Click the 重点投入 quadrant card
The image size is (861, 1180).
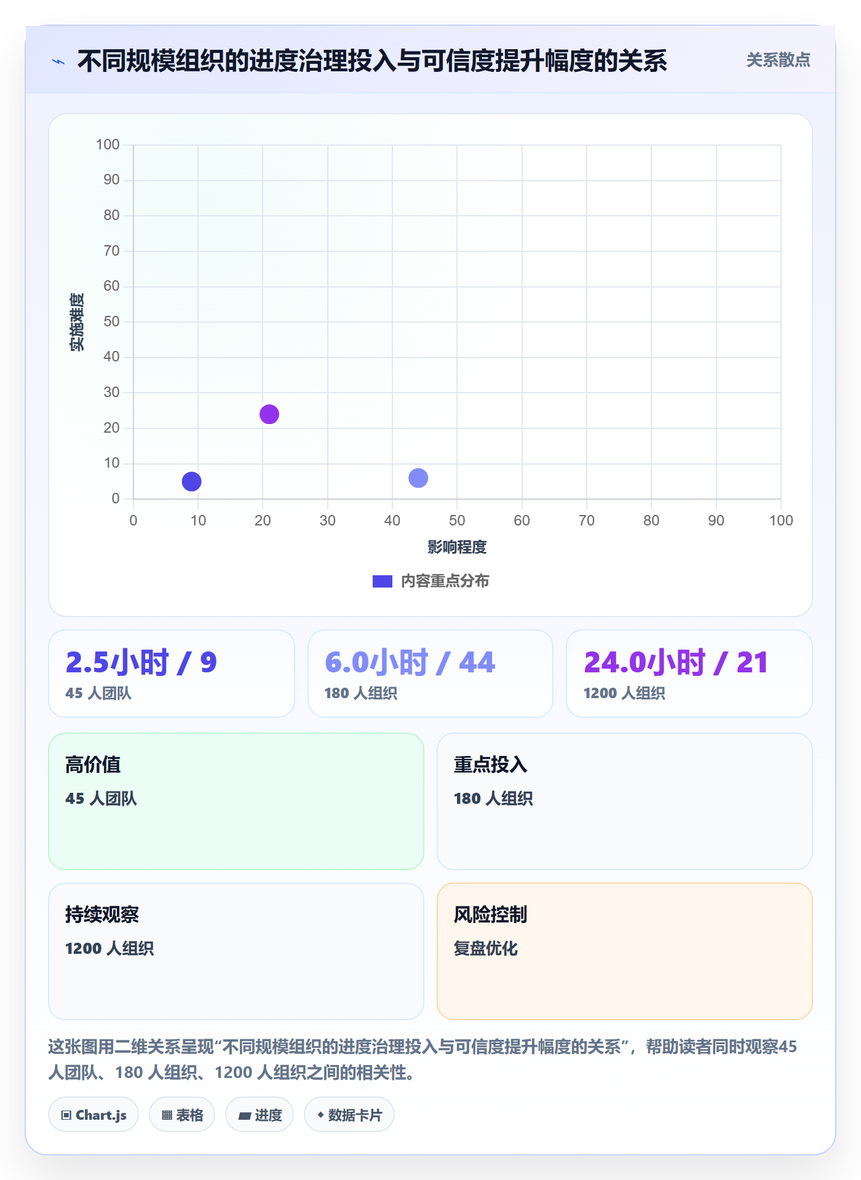pyautogui.click(x=625, y=801)
